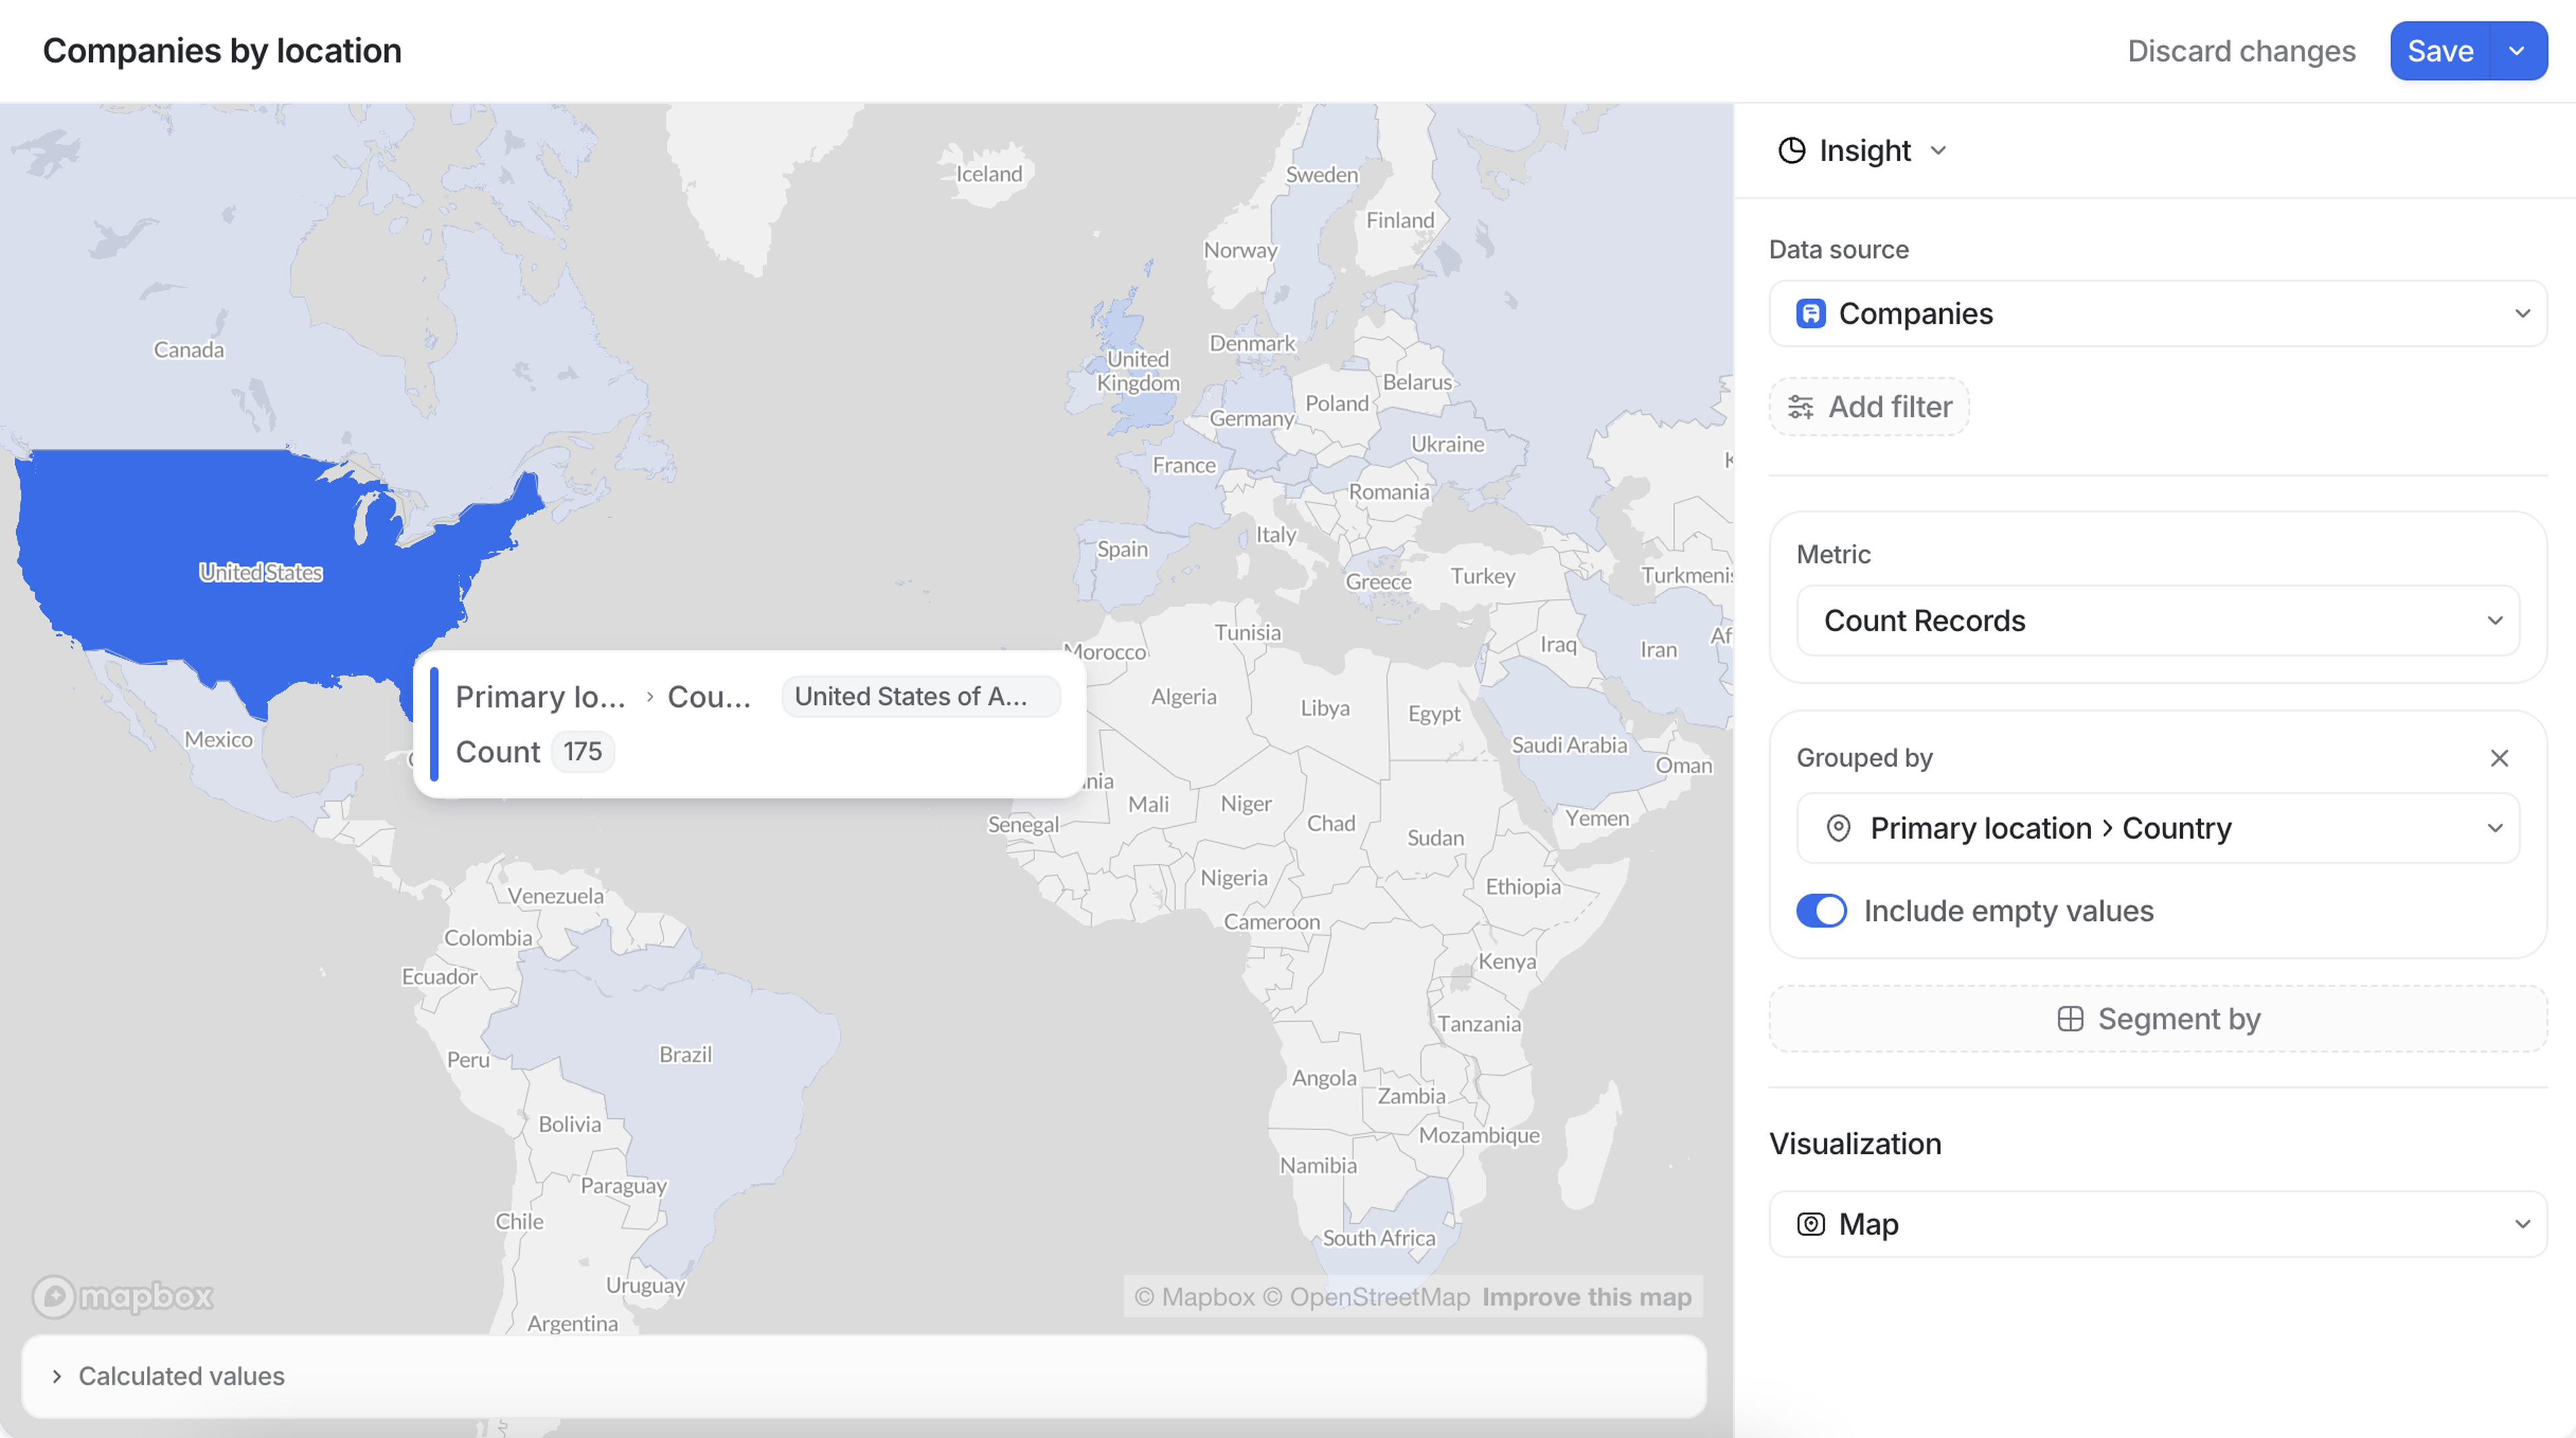Click the location pin icon in Grouped by
Viewport: 2576px width, 1438px height.
coord(1837,828)
